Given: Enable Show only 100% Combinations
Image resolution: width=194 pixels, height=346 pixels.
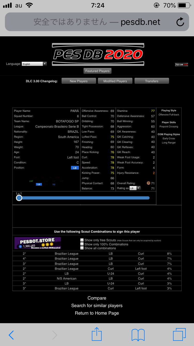Looking at the screenshot, I should point(82,244).
